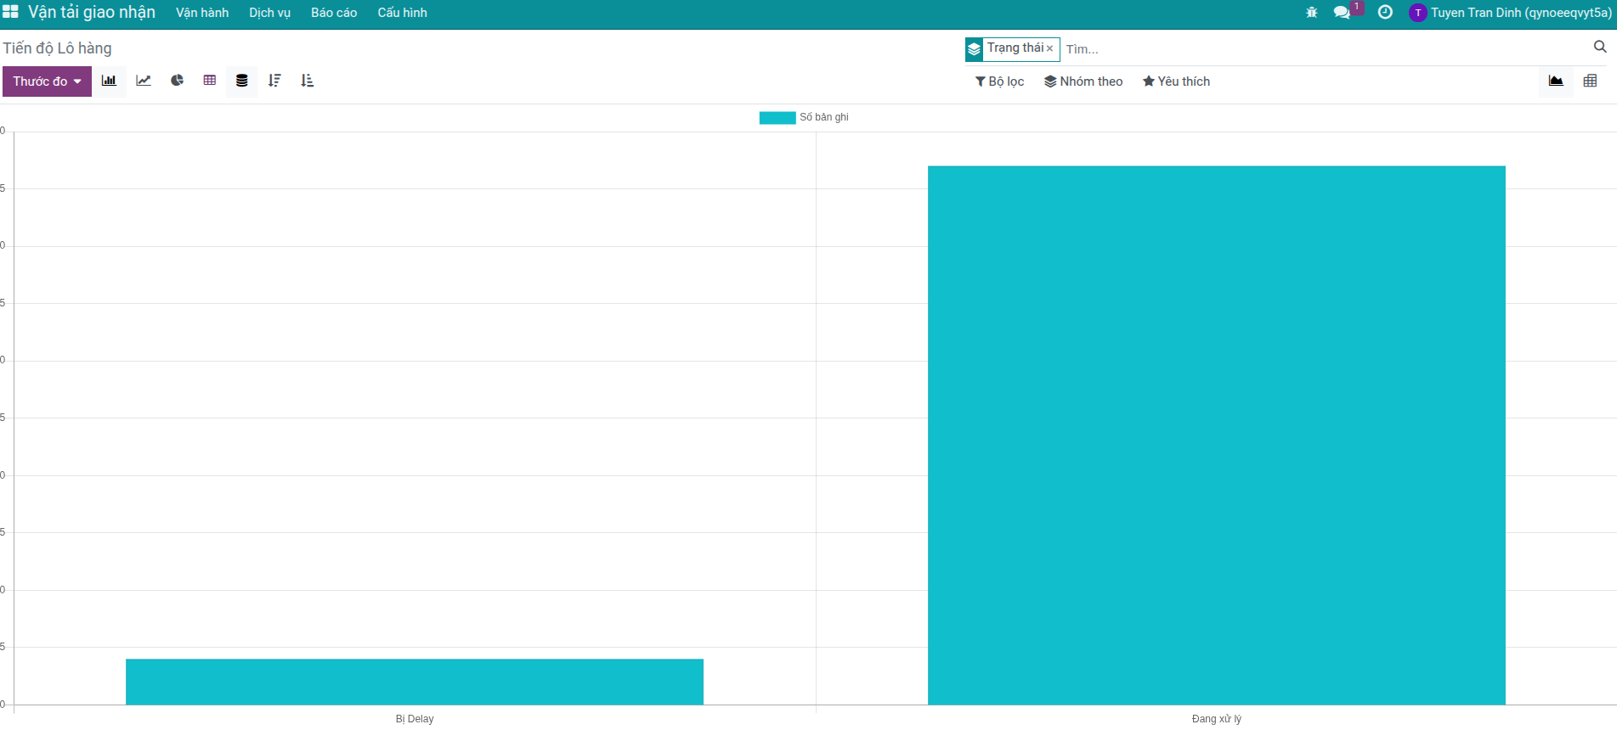Image resolution: width=1617 pixels, height=730 pixels.
Task: Open the apps grid home menu
Action: [x=10, y=12]
